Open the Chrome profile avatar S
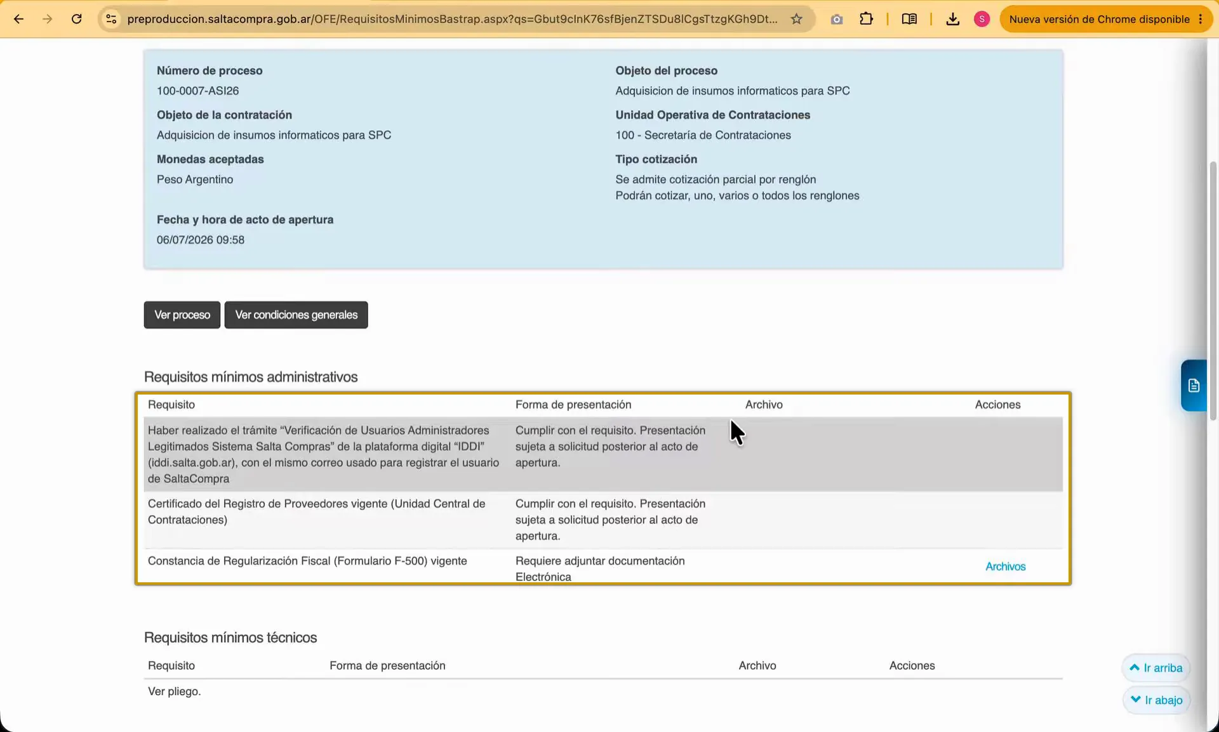Viewport: 1219px width, 732px height. click(982, 19)
